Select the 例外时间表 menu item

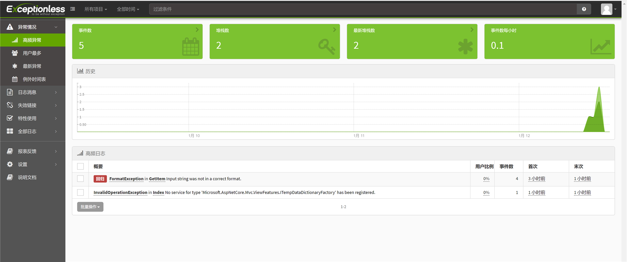[33, 79]
